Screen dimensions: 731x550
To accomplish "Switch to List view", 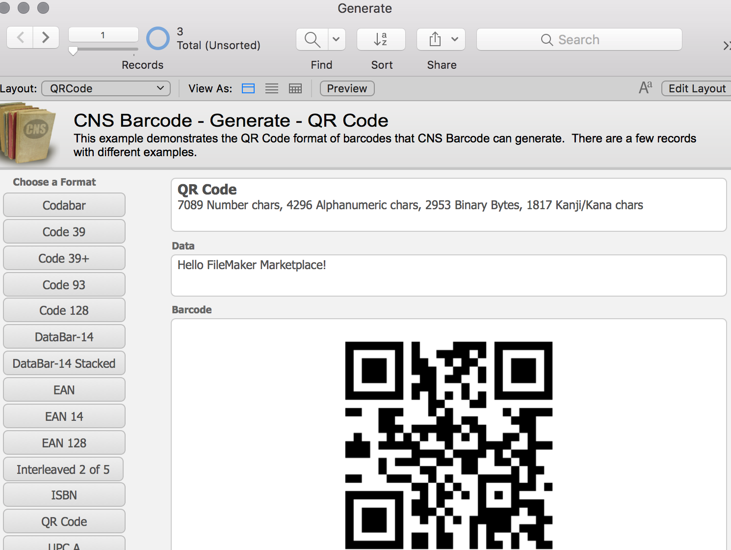I will [272, 88].
